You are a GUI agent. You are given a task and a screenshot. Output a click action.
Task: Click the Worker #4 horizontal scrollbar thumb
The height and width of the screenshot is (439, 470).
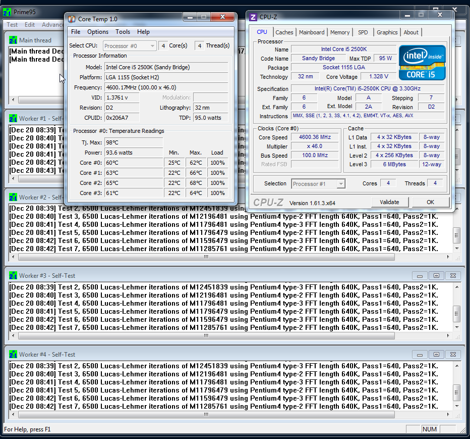[x=206, y=414]
